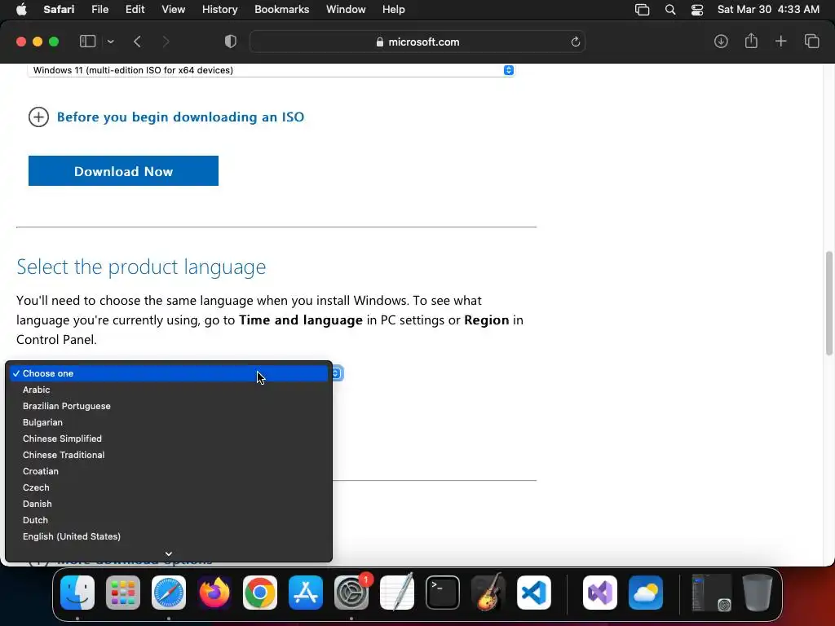Launch Firefox from the Dock
Image resolution: width=835 pixels, height=626 pixels.
(214, 593)
